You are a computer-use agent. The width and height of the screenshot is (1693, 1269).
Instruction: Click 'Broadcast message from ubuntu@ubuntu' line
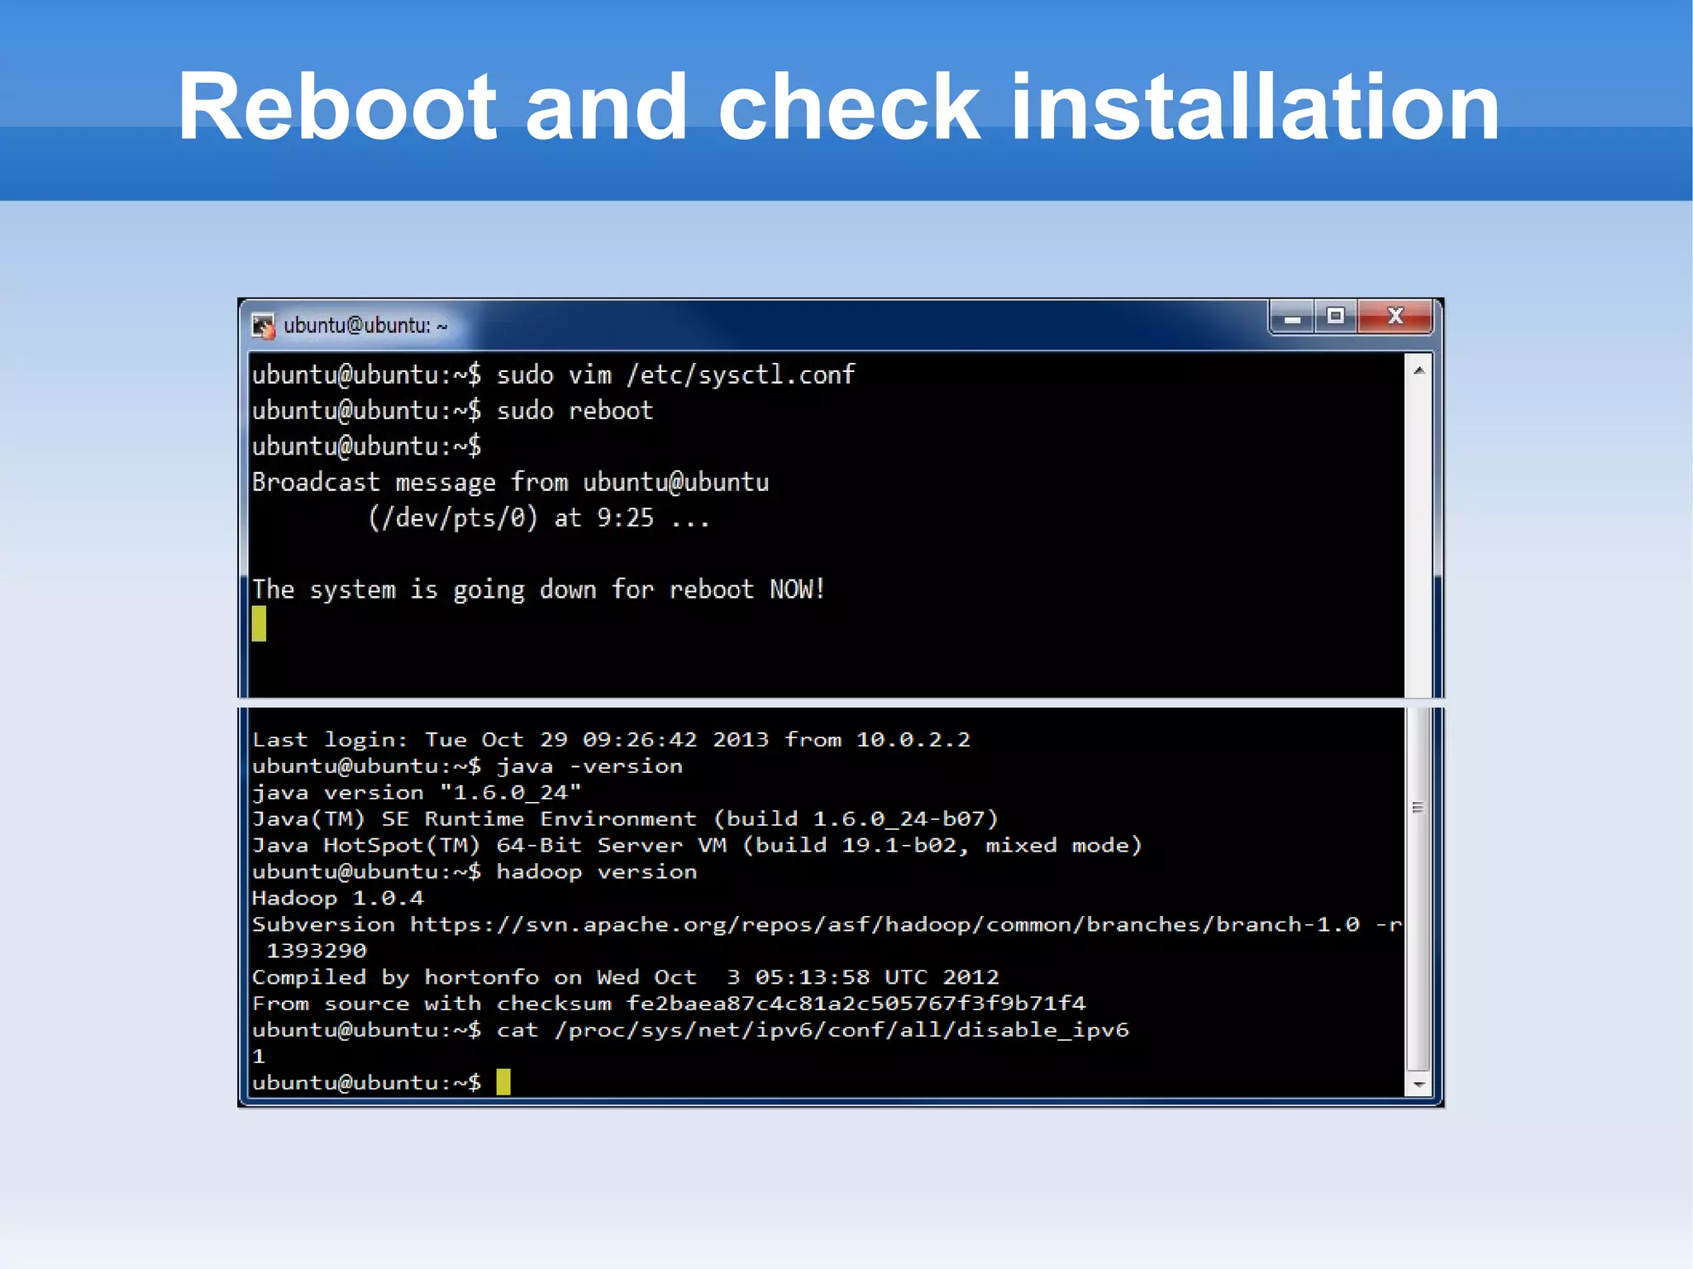click(510, 482)
